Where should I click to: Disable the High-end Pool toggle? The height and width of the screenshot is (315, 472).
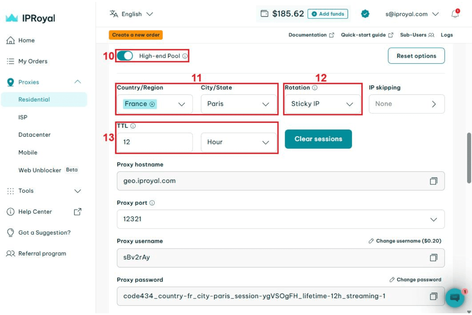coord(125,56)
